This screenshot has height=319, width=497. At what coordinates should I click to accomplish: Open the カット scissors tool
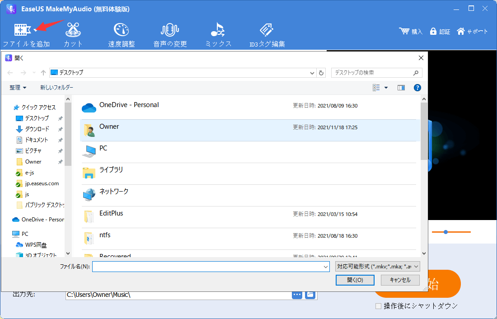pos(73,35)
